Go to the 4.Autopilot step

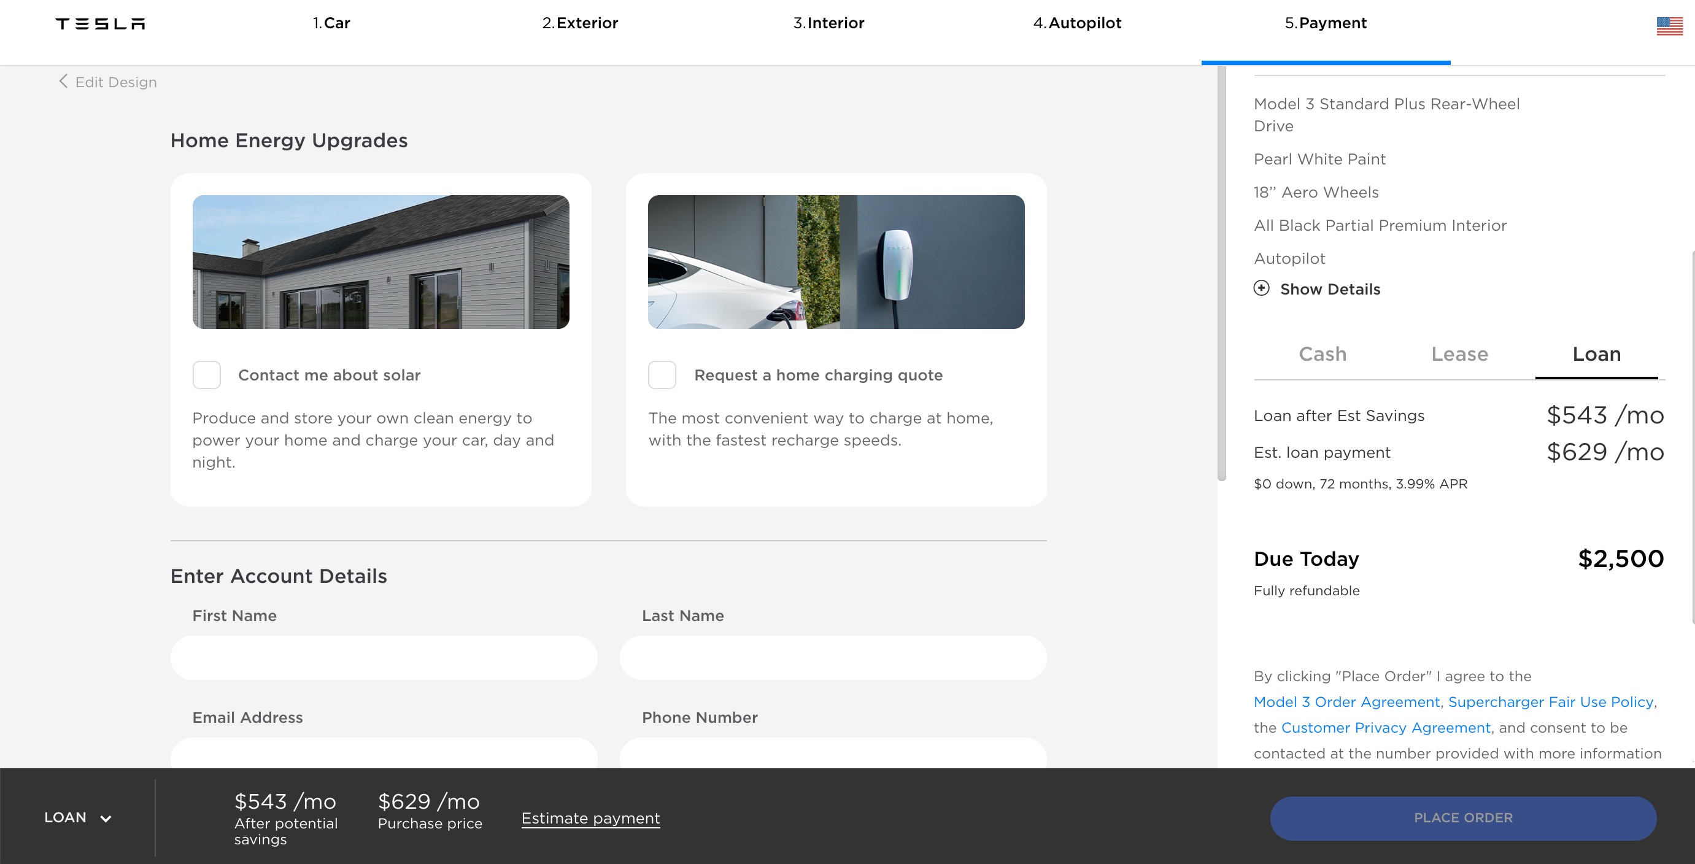1077,22
